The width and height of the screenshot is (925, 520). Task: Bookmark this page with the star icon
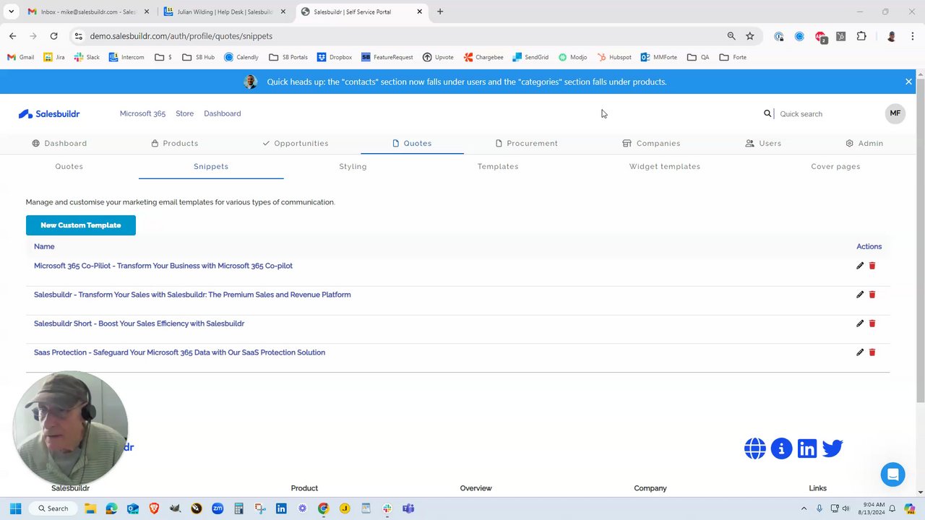coord(750,36)
